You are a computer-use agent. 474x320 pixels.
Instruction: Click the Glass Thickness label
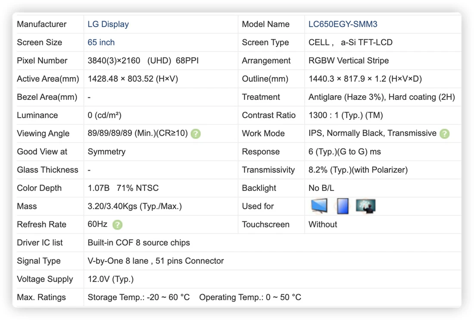pos(47,170)
